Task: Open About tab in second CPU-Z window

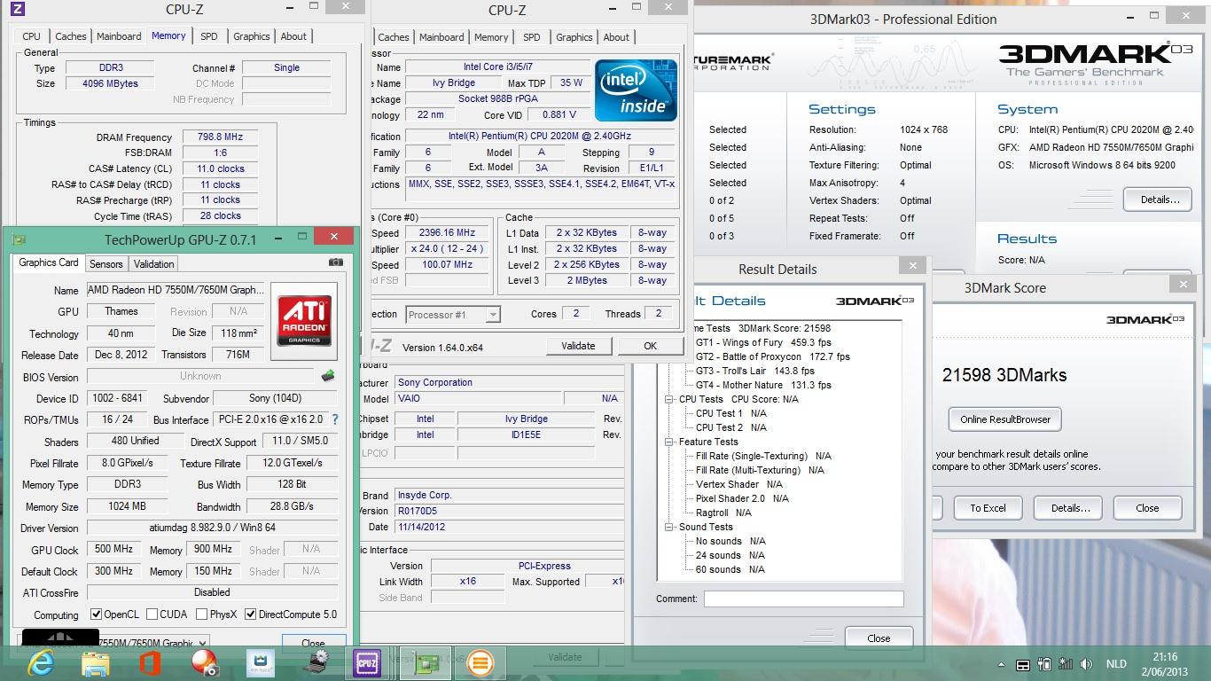Action: 616,37
